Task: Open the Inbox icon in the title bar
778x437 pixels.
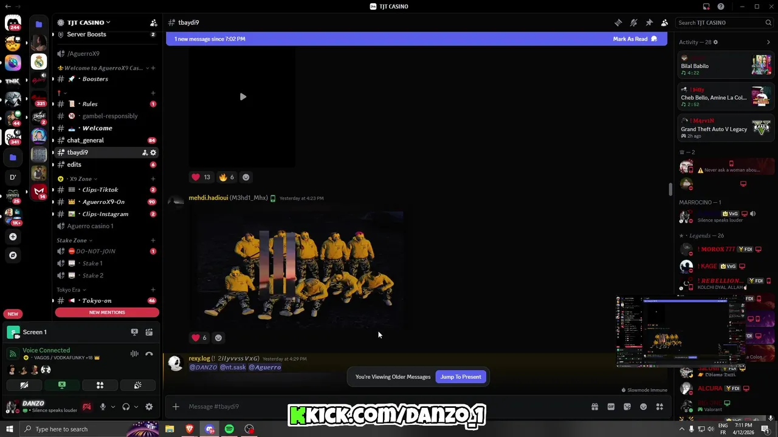Action: coord(706,7)
